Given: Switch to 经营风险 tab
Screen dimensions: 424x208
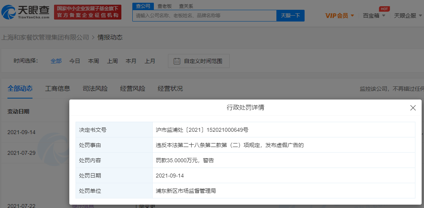Looking at the screenshot, I should (x=133, y=88).
